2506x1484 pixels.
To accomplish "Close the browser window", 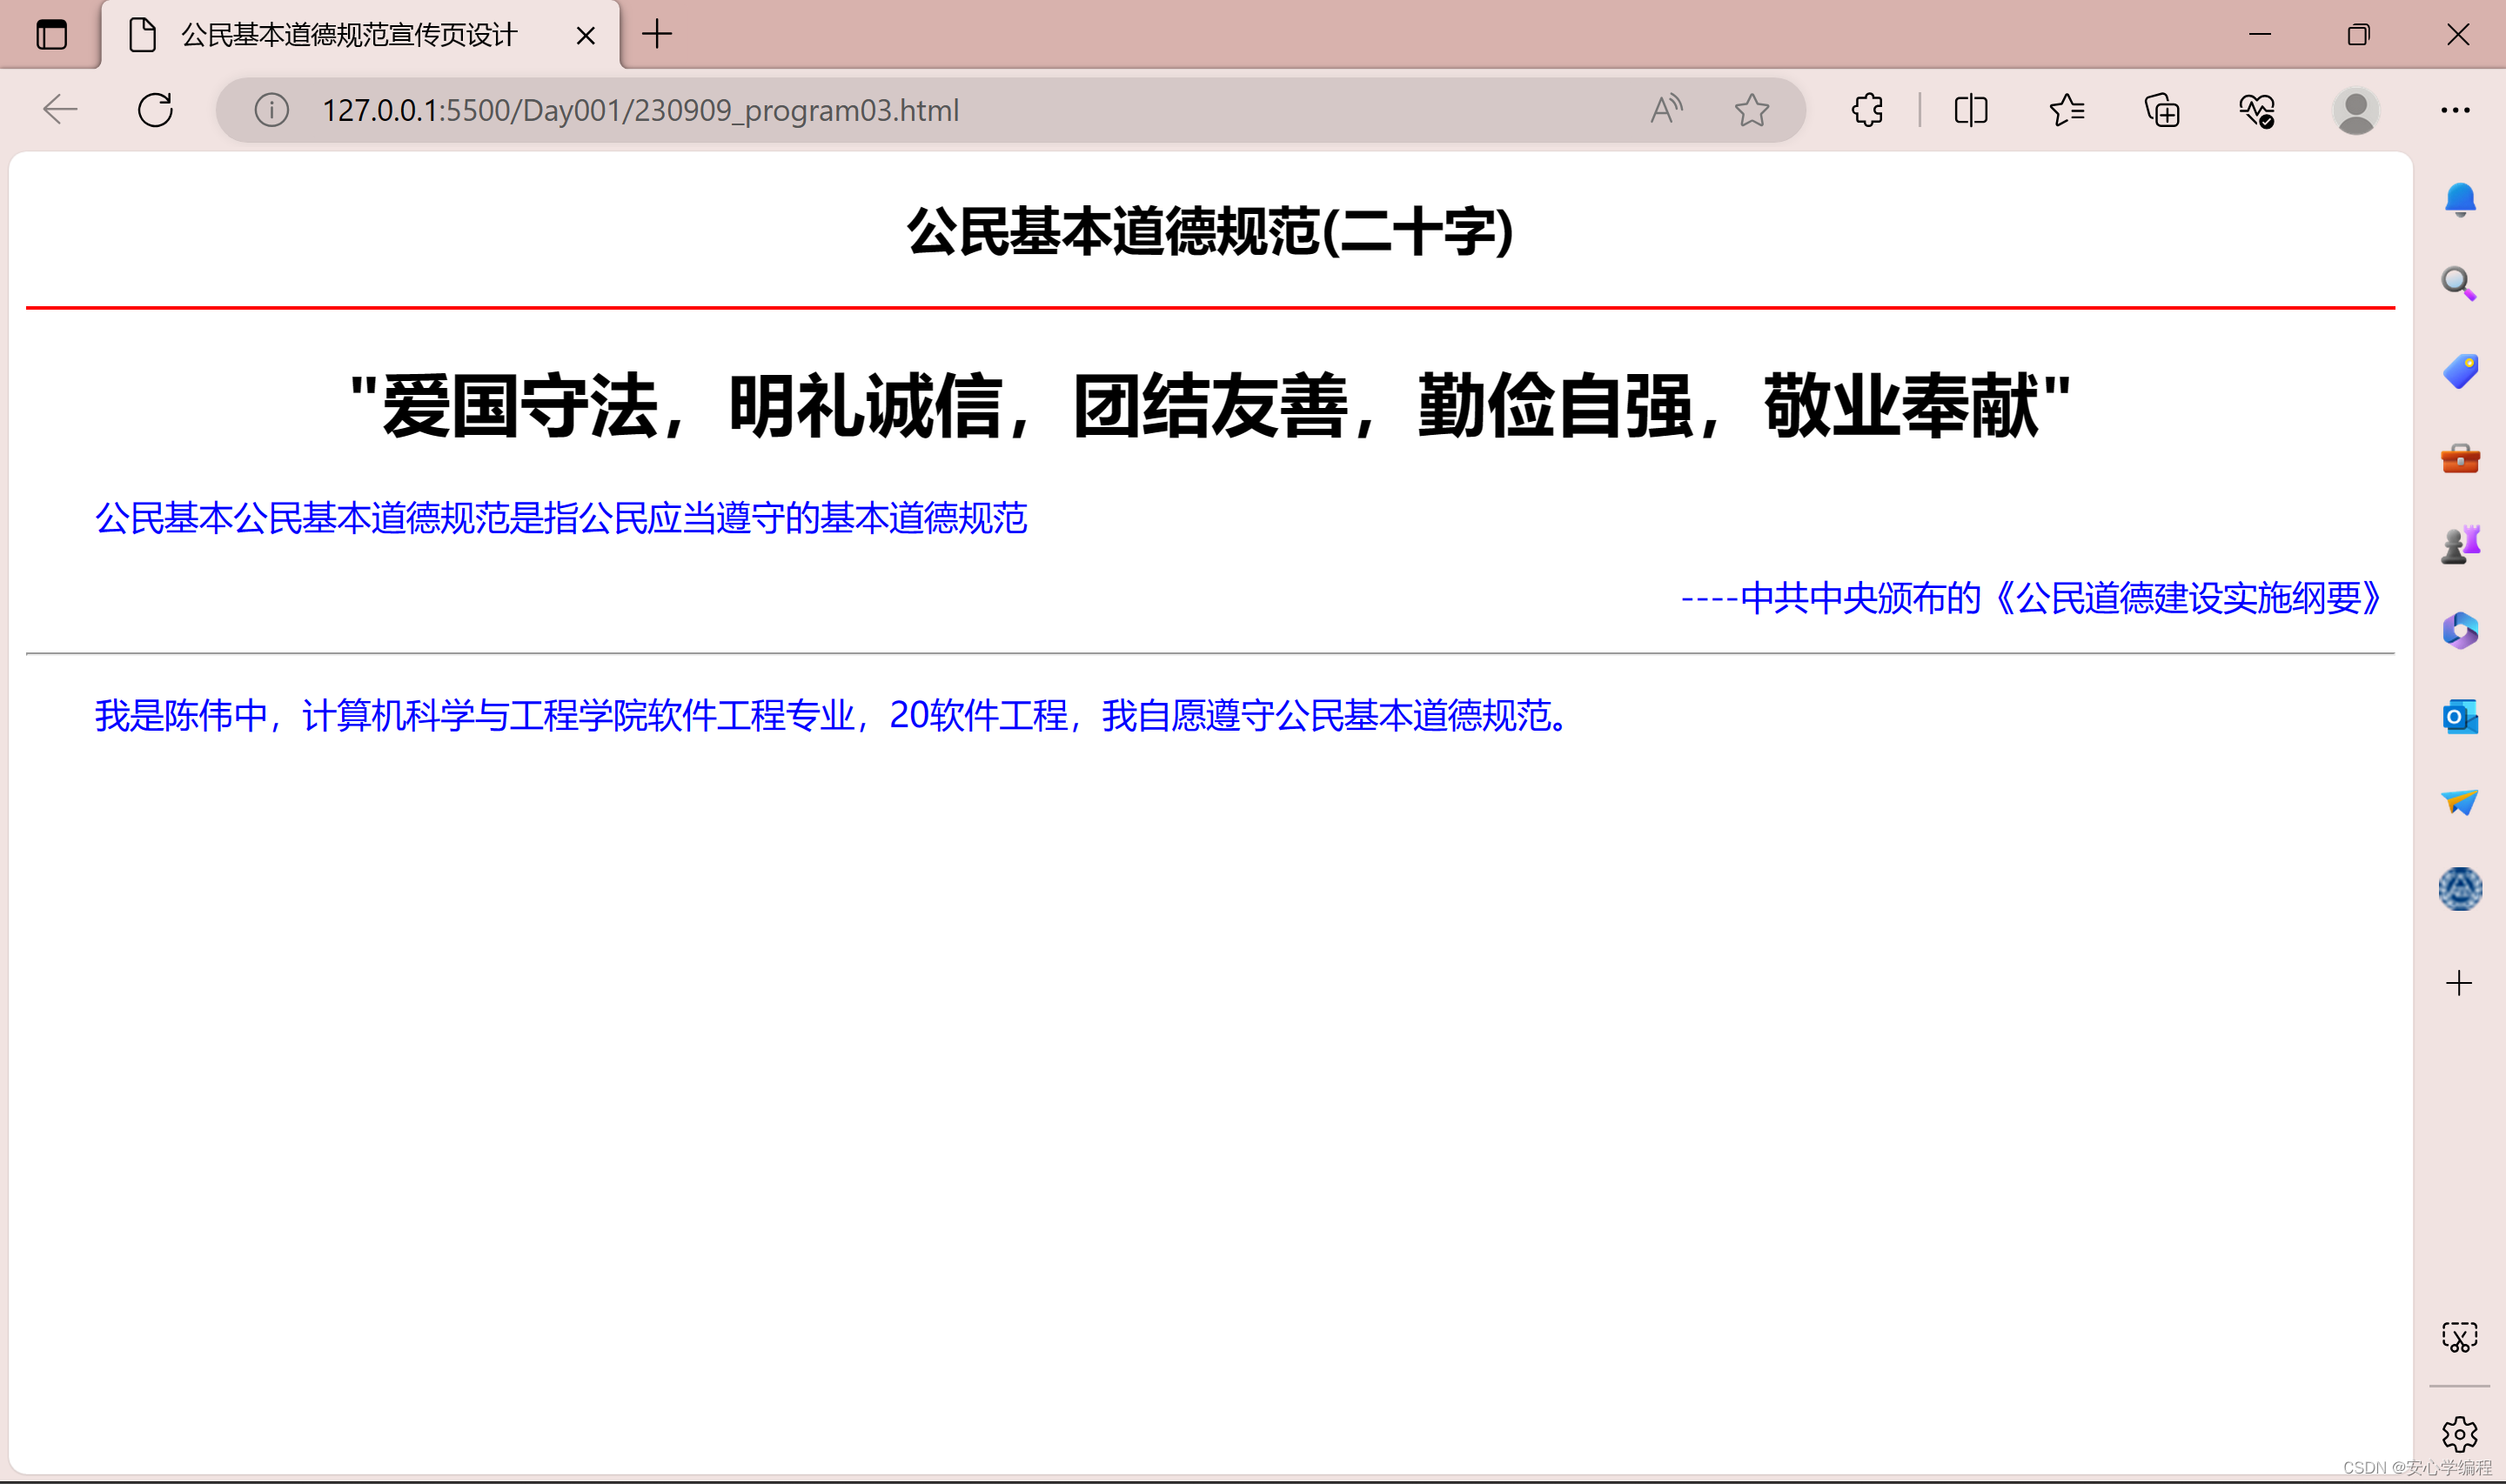I will (2457, 35).
